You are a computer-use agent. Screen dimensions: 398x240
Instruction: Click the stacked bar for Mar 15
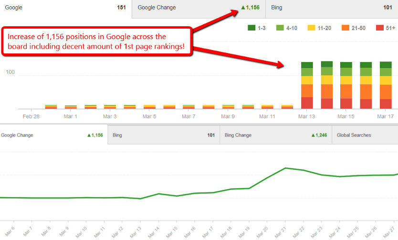click(346, 86)
